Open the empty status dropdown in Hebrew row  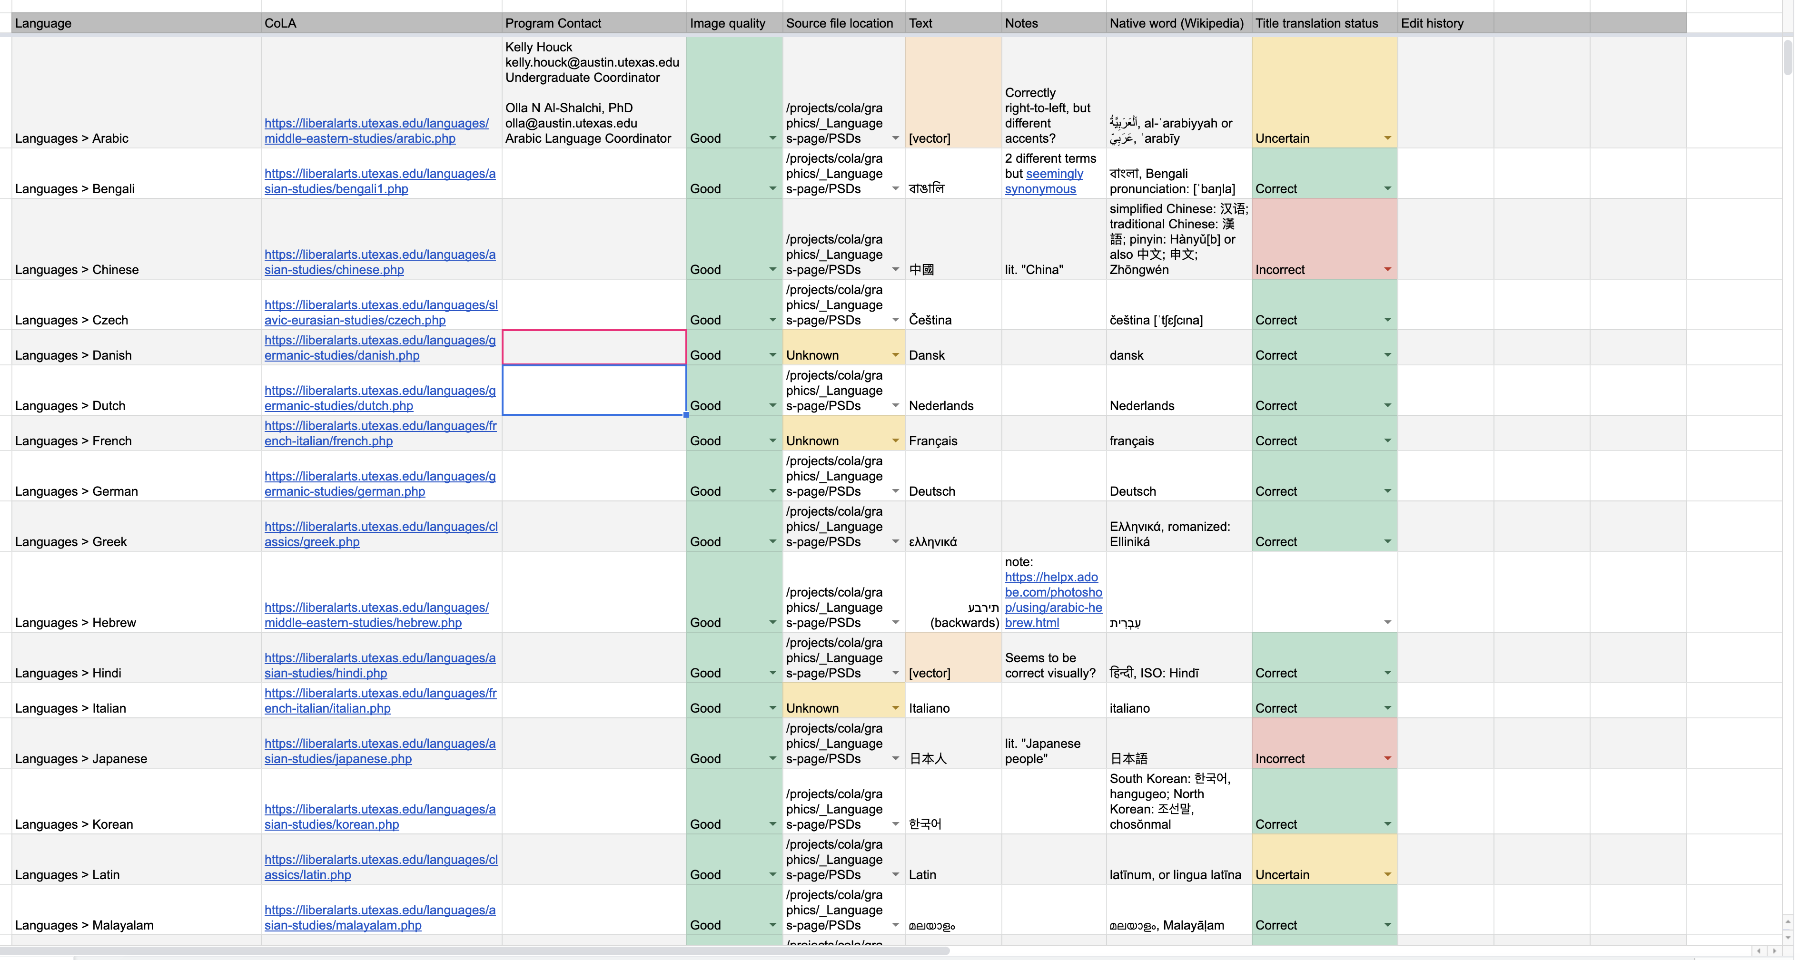(1387, 623)
